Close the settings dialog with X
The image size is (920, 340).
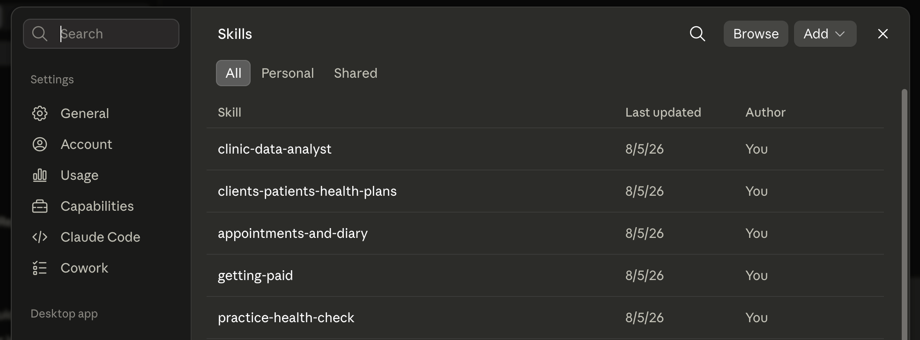(x=883, y=34)
